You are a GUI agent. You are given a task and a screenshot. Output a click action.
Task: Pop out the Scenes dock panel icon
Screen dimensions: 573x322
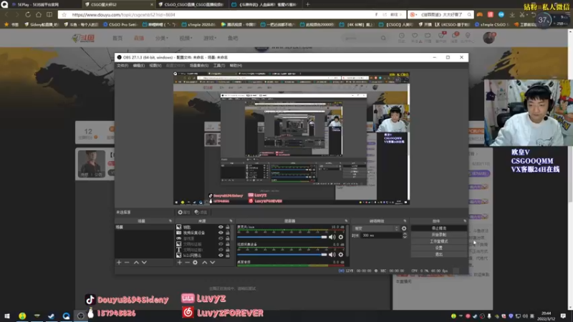click(170, 221)
